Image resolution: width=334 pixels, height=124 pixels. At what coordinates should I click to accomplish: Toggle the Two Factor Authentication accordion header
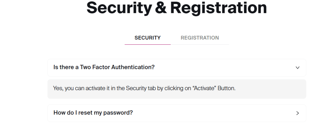[x=176, y=68]
